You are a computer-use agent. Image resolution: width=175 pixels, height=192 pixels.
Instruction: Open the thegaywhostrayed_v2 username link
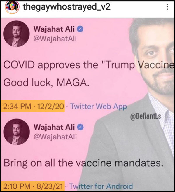67,7
